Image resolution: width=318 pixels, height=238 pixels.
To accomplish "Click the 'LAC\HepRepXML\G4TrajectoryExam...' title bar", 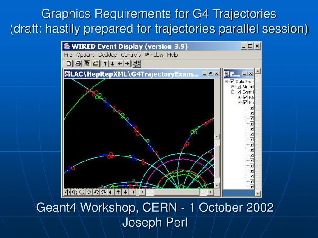I will click(134, 74).
